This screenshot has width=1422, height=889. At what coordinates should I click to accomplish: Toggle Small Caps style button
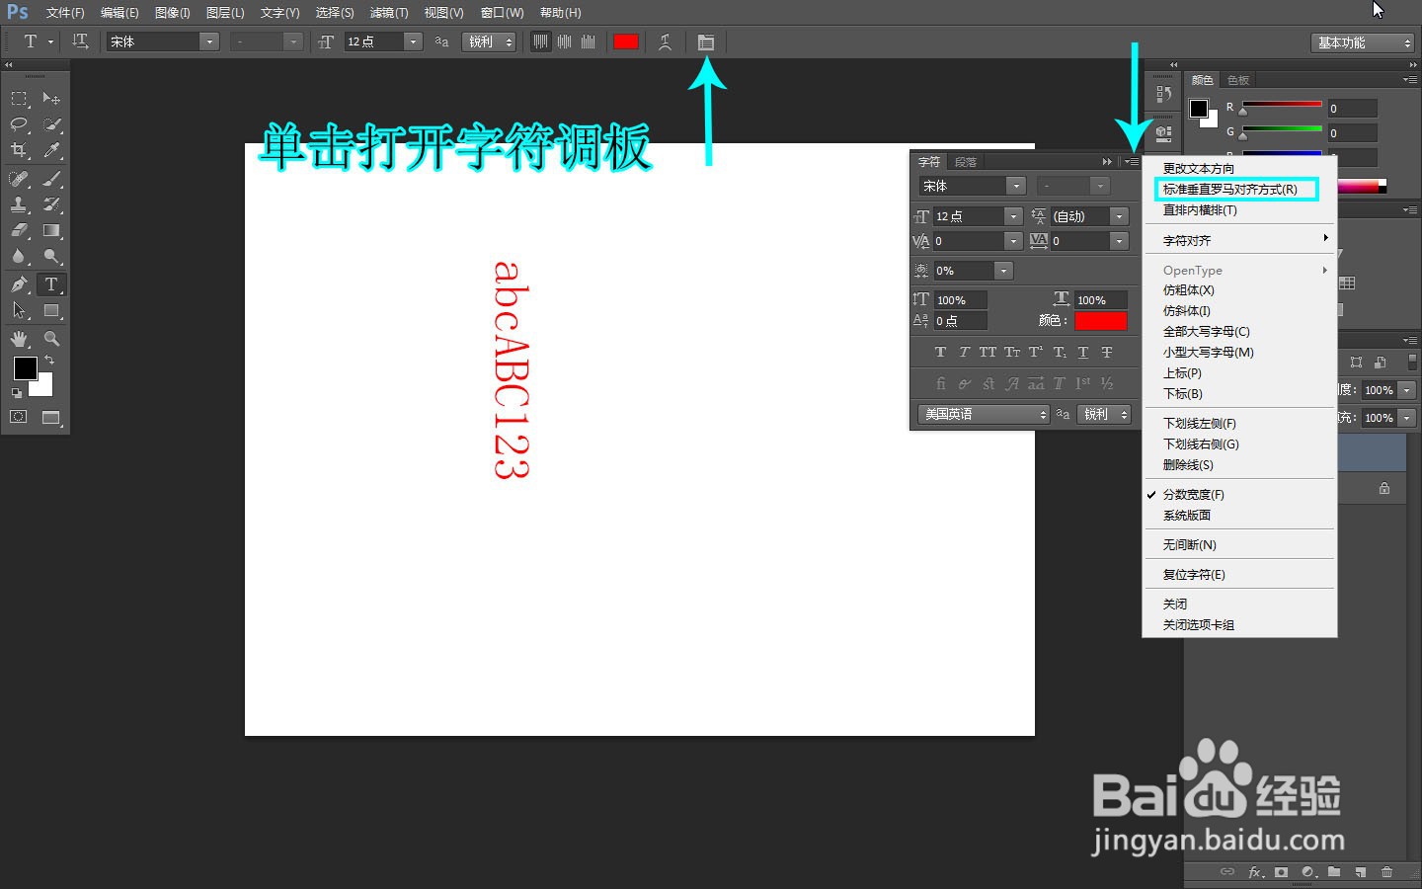click(1012, 352)
